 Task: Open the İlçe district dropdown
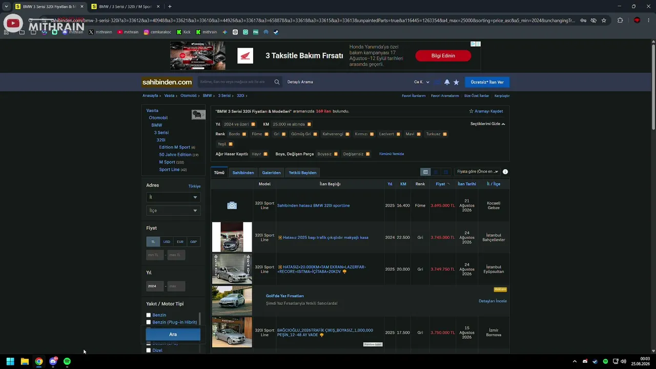[x=173, y=211]
